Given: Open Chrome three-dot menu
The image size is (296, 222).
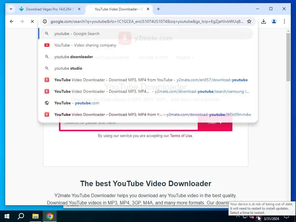Looking at the screenshot, I should point(284,21).
